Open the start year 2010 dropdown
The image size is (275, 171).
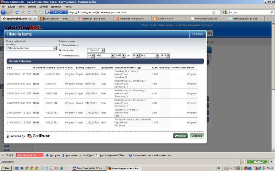(120, 55)
